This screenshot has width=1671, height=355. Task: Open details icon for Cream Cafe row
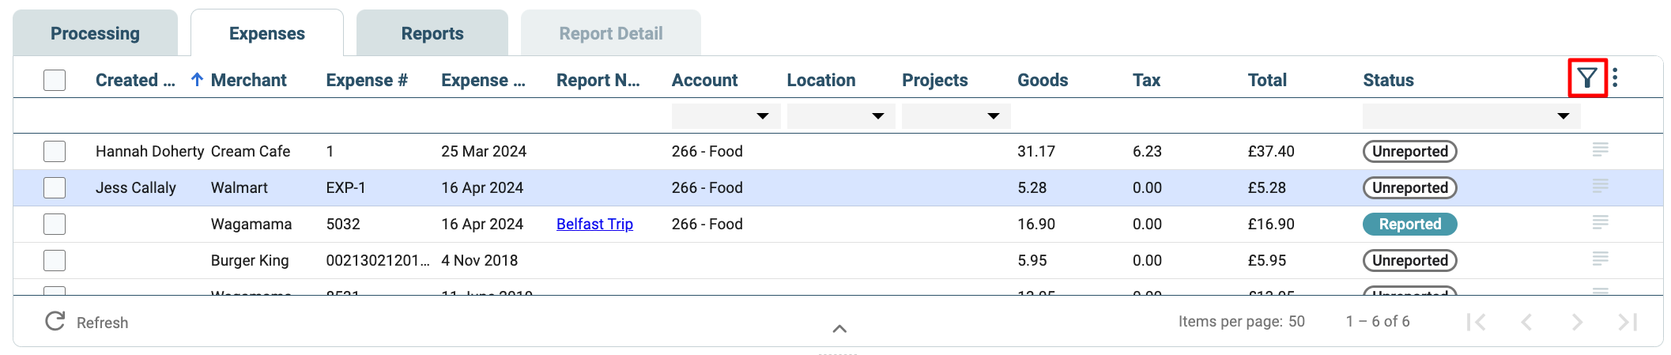(x=1601, y=149)
